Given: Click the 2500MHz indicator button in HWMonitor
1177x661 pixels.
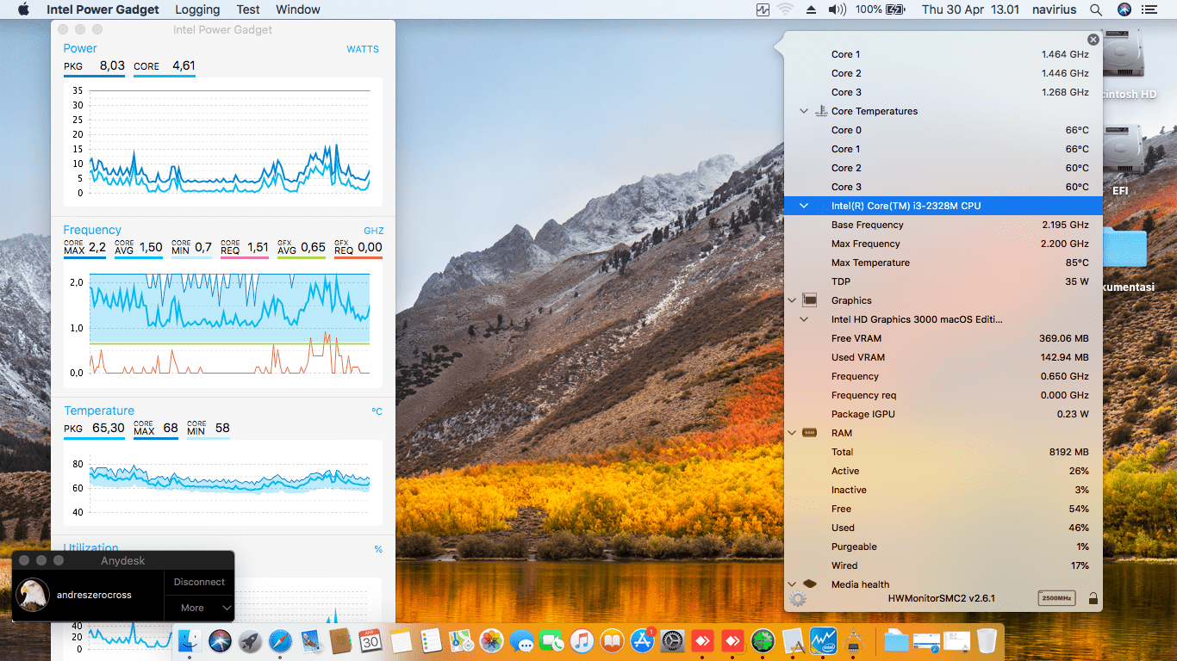Looking at the screenshot, I should (1056, 599).
